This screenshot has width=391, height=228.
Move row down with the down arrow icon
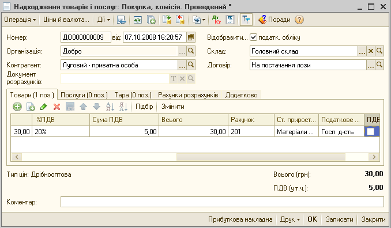point(96,107)
